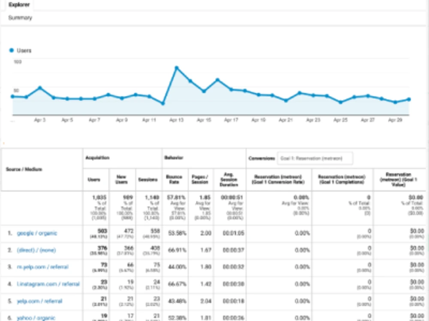Open the m.yelp.com / referral link
This screenshot has width=429, height=321.
[x=42, y=267]
